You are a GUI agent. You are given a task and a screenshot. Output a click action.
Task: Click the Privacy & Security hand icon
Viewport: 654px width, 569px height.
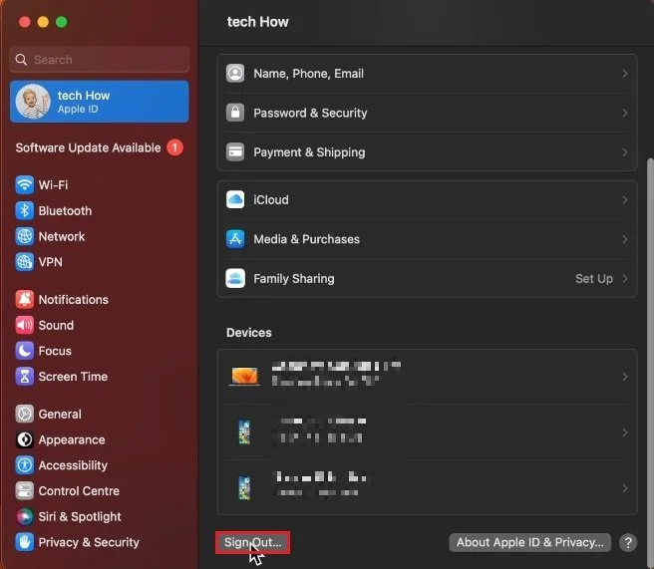(x=25, y=542)
